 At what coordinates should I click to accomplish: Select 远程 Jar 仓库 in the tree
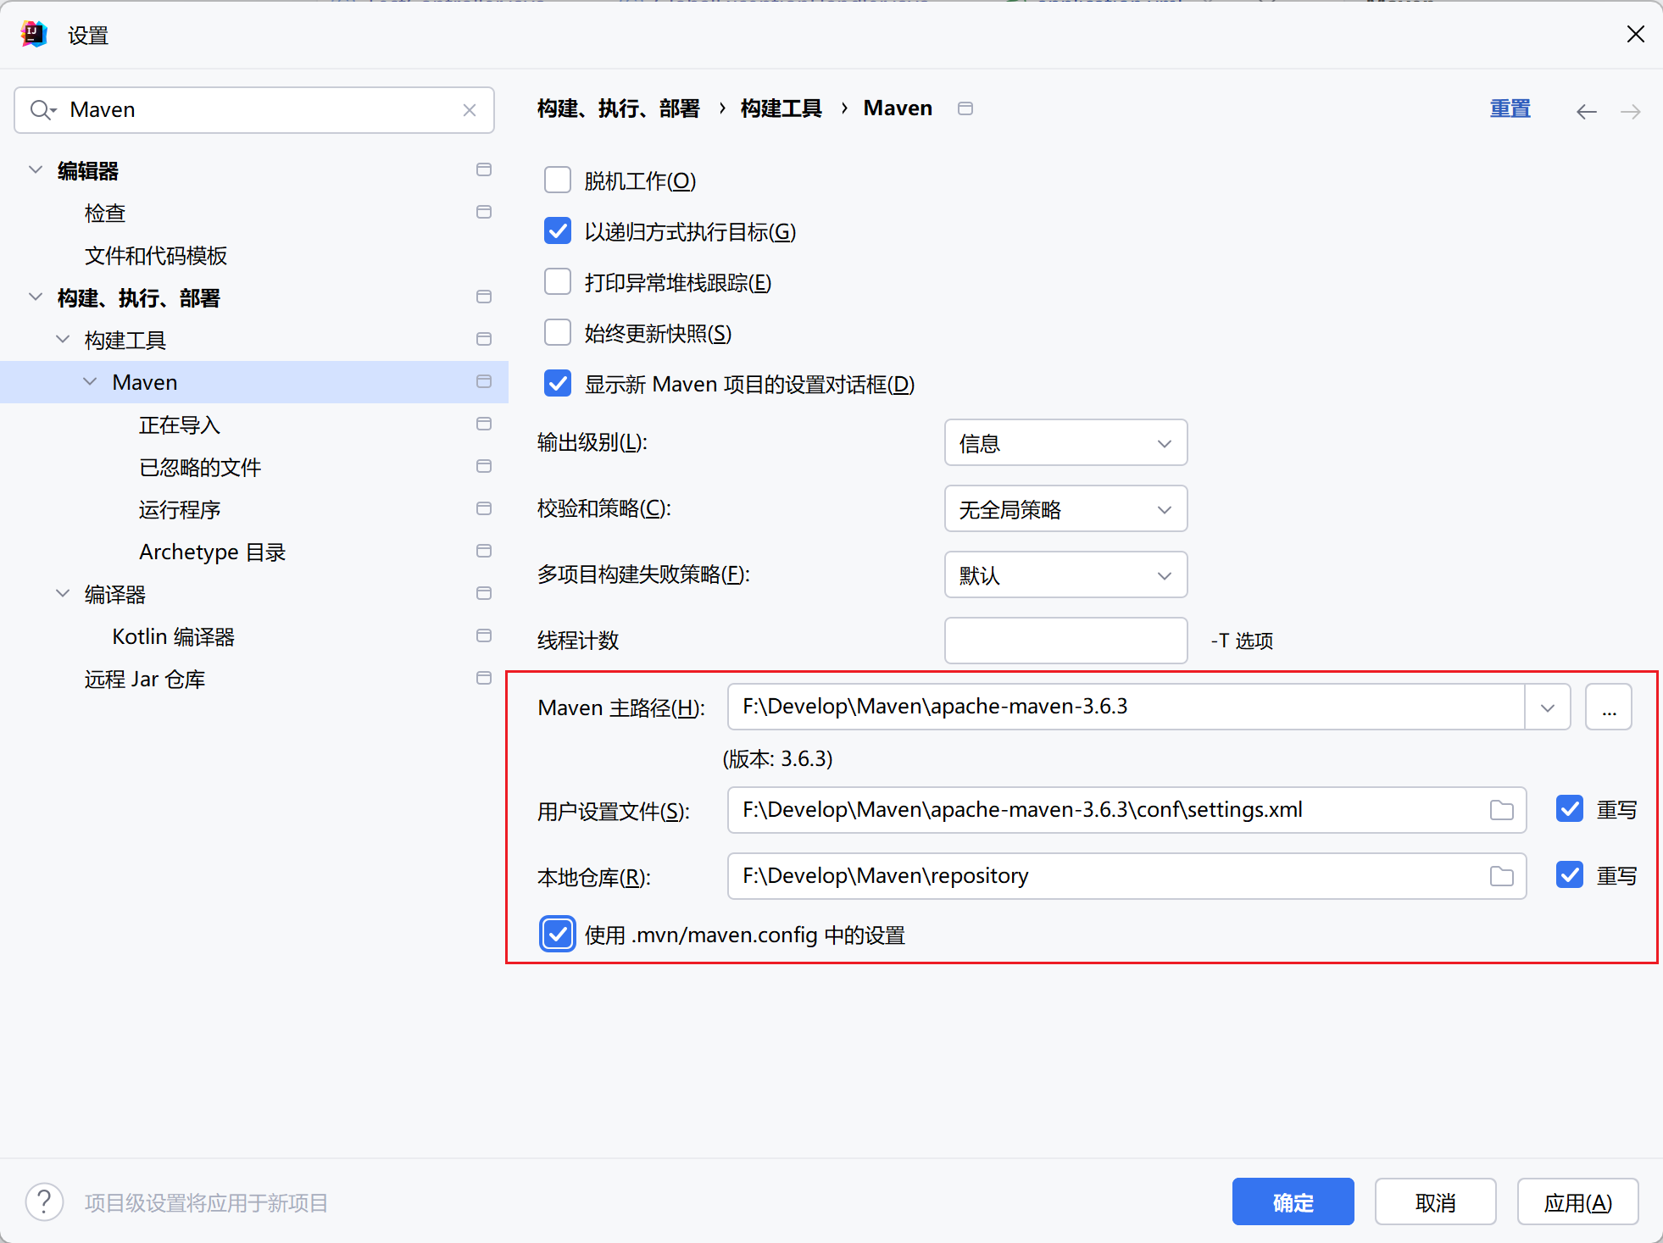coord(145,680)
